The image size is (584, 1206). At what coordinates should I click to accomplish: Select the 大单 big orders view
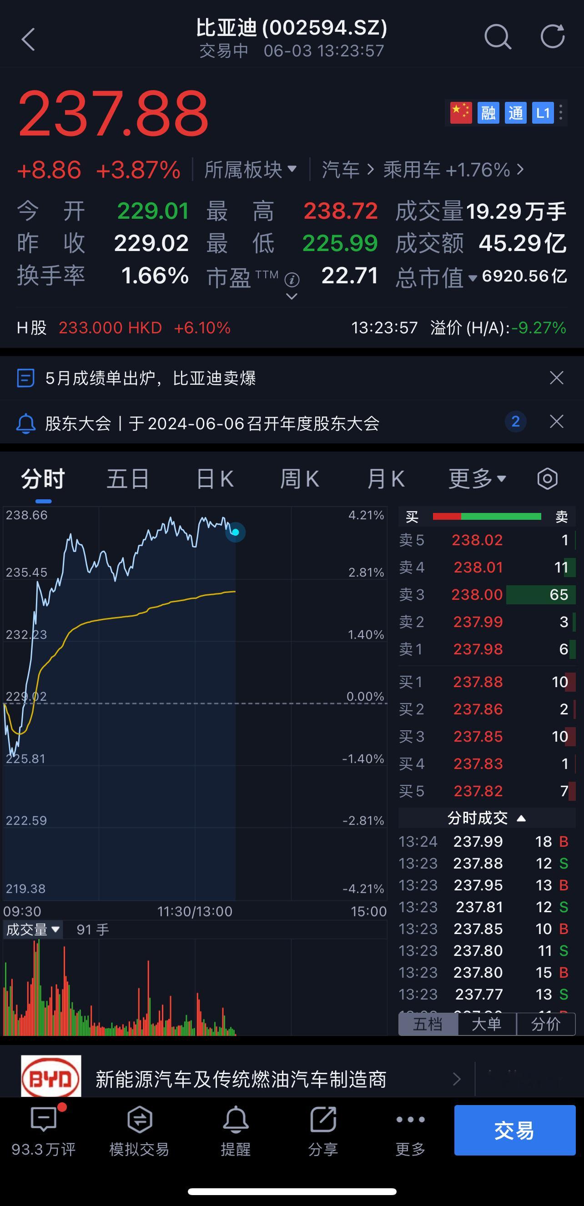point(487,1024)
